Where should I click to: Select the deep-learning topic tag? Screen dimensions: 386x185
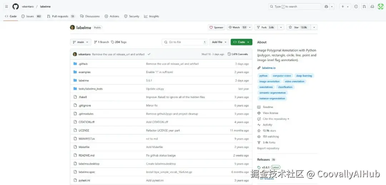coord(304,76)
